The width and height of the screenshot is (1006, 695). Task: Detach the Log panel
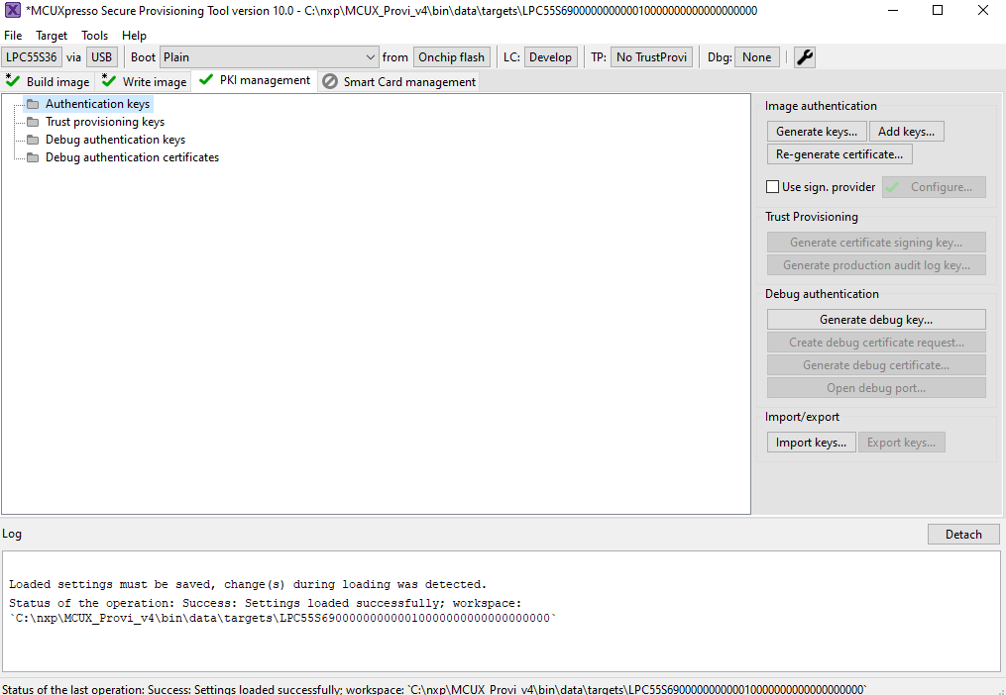pos(963,535)
